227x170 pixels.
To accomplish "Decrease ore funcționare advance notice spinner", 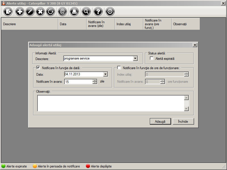I will point(162,83).
